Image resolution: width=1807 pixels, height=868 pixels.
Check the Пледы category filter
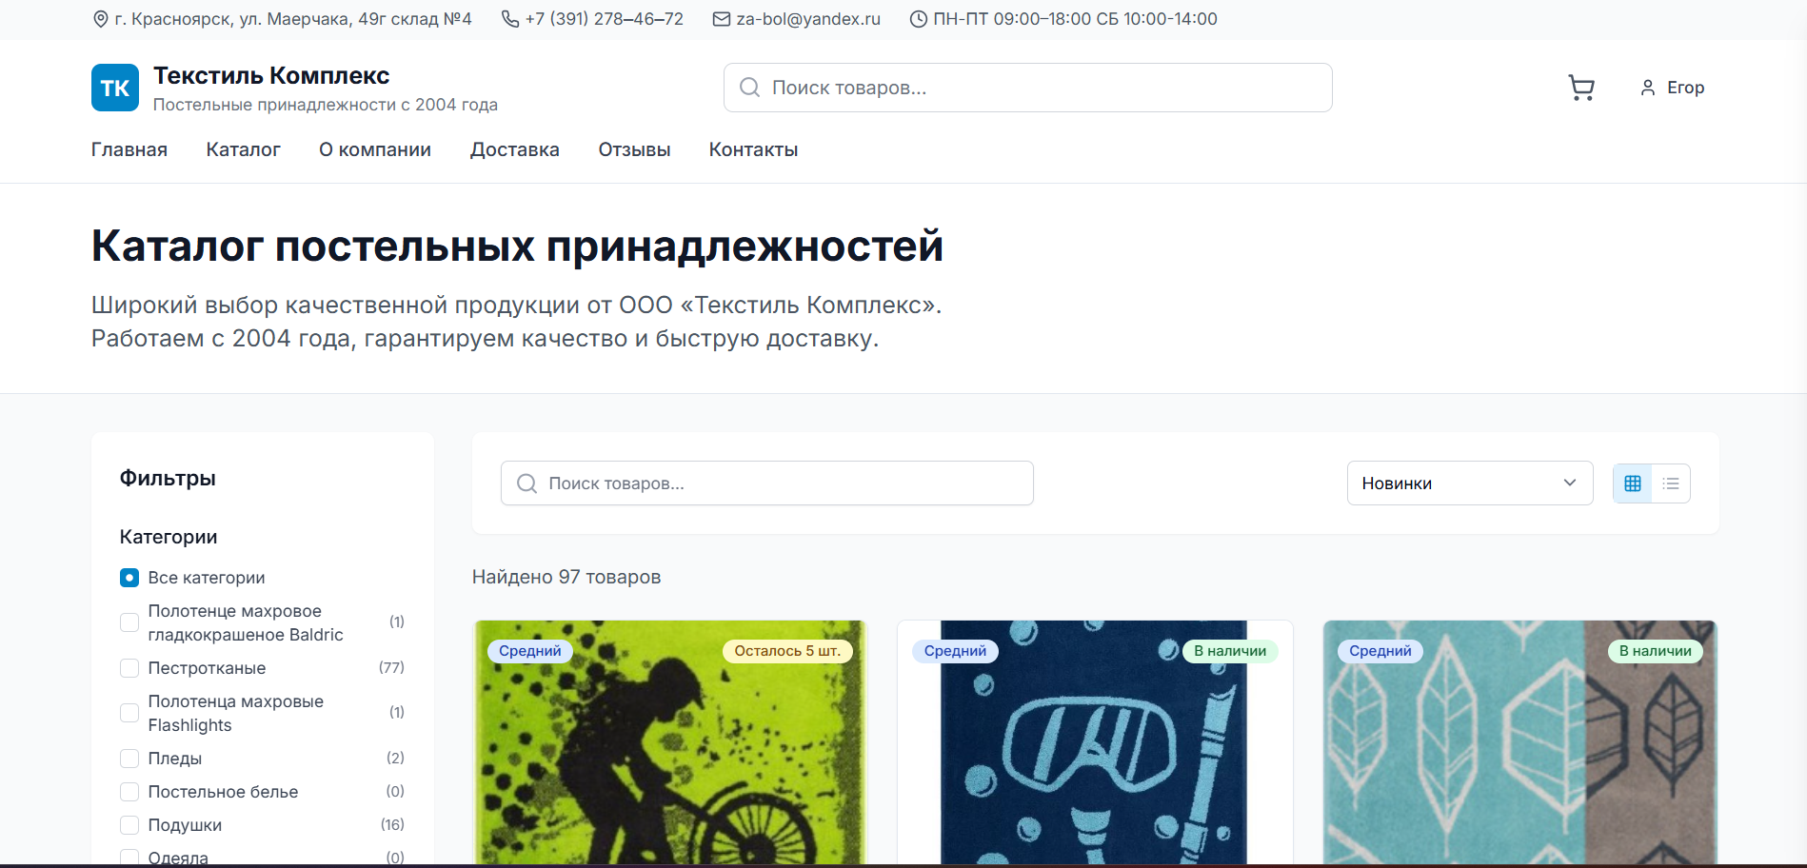(129, 759)
